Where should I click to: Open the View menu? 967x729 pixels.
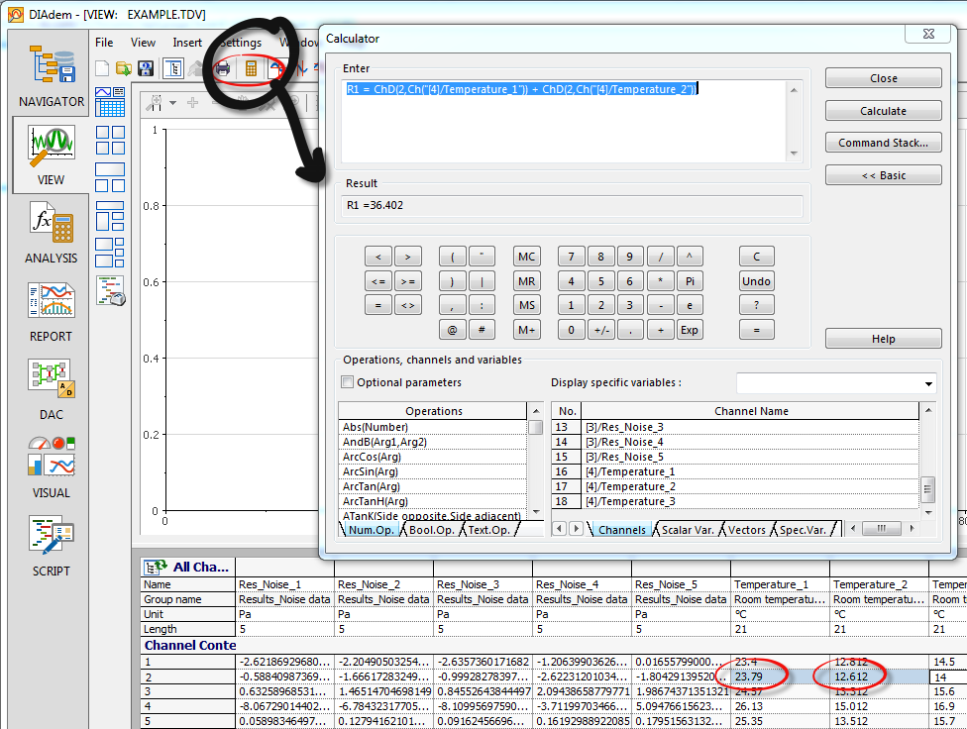143,43
